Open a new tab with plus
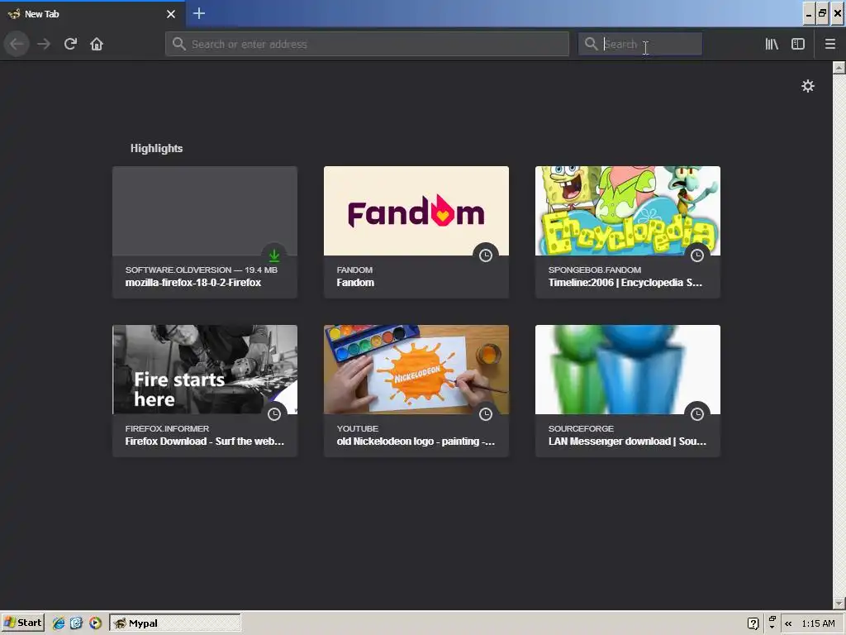 (x=199, y=13)
